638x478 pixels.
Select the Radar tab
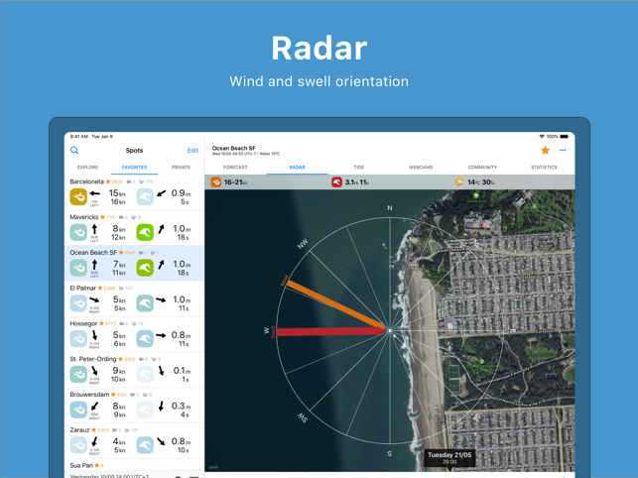pos(297,168)
